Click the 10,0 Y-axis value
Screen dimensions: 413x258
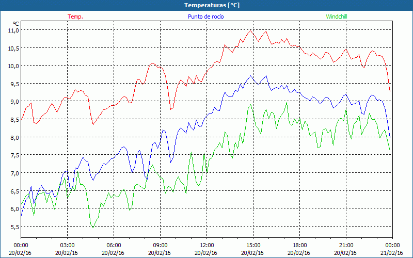click(x=13, y=66)
